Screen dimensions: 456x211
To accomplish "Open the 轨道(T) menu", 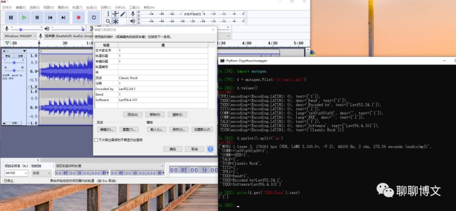I will (x=77, y=7).
